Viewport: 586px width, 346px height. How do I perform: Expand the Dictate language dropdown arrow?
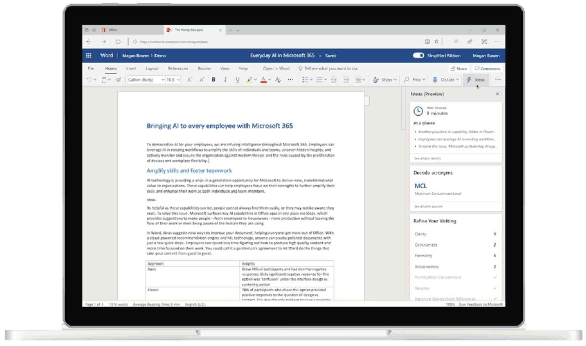coord(457,80)
